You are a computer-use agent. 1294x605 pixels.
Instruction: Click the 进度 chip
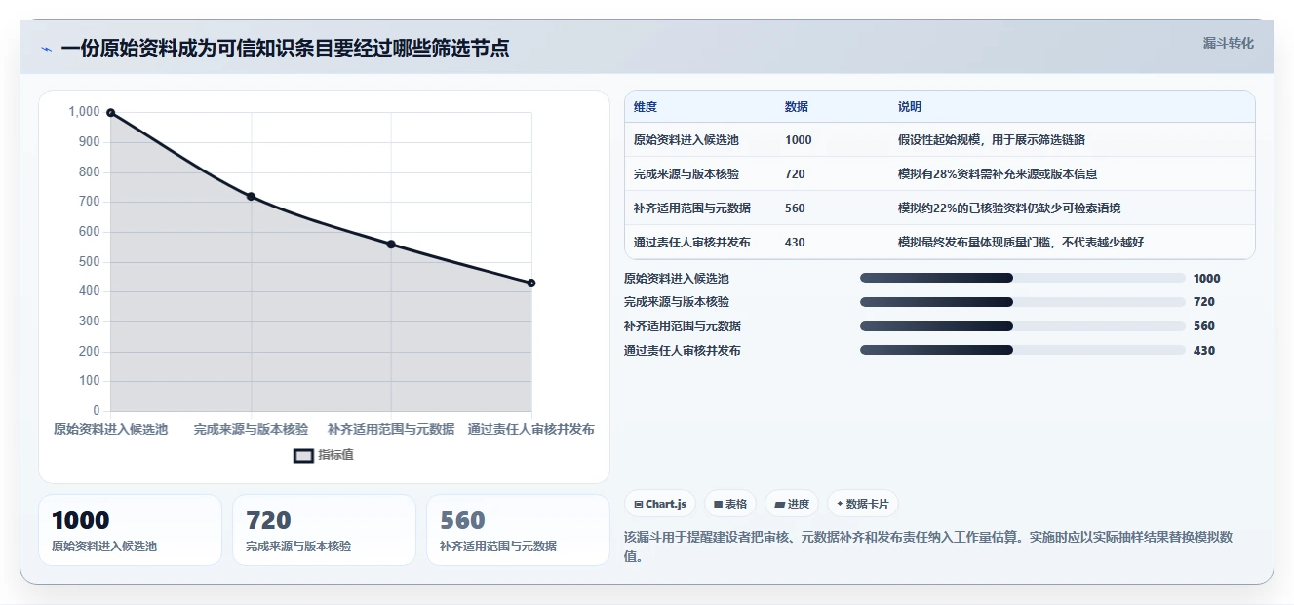pos(792,504)
